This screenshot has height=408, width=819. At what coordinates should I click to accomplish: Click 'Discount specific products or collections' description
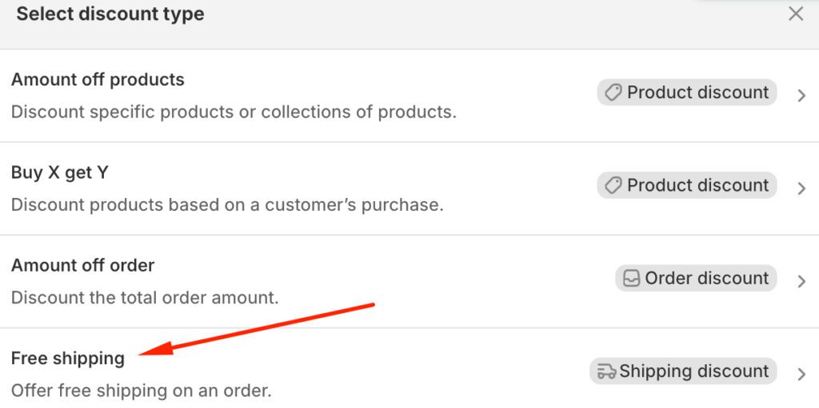(234, 112)
